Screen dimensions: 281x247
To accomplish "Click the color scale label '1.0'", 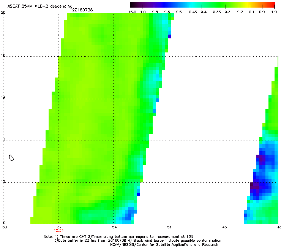I will pos(274,12).
